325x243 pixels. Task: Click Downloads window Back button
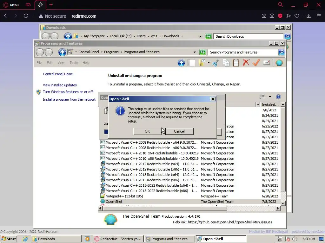(x=45, y=36)
